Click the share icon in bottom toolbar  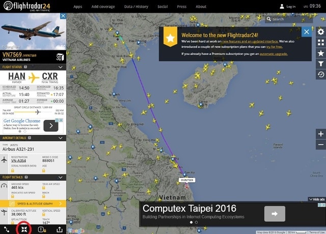click(60, 229)
